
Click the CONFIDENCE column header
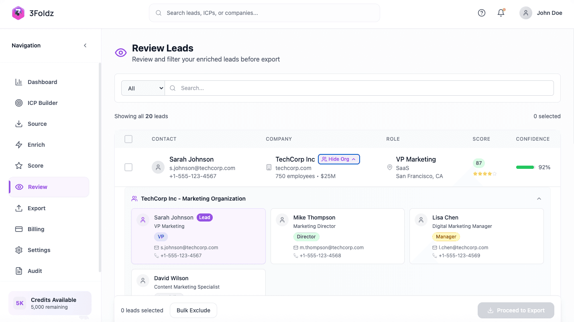533,139
